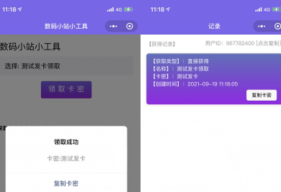
Task: Tap signal bars on 数码小站小工具 screen status bar
Action: (x=110, y=10)
